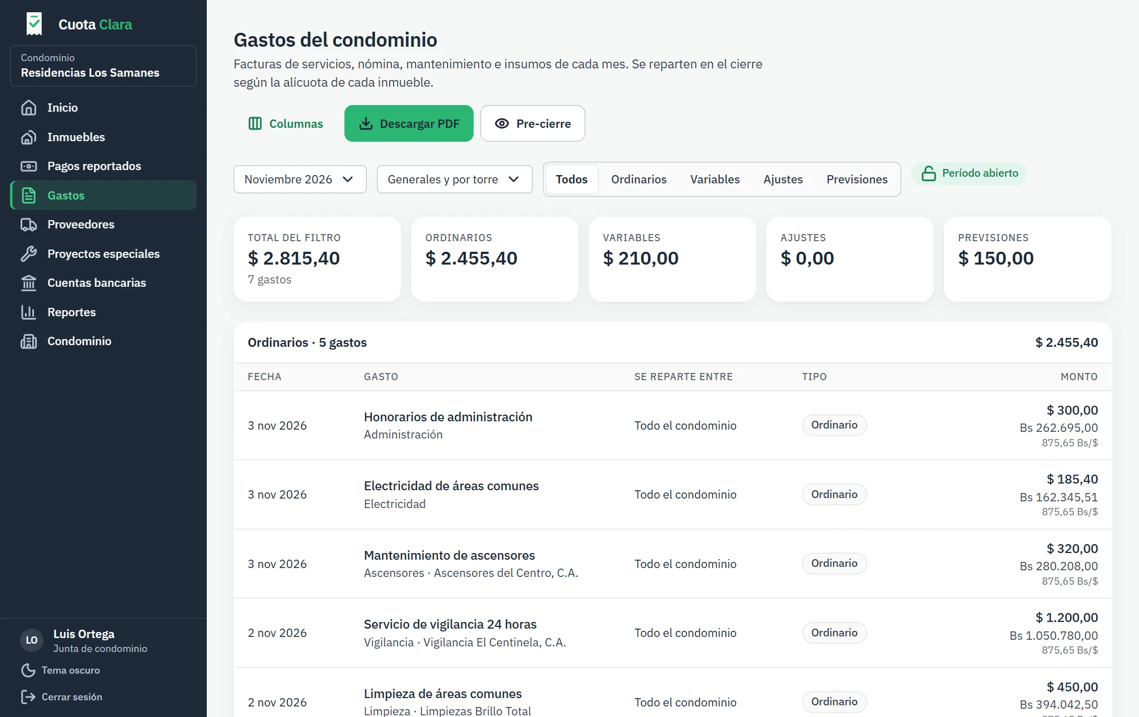
Task: Click the TIPO column header
Action: [814, 377]
